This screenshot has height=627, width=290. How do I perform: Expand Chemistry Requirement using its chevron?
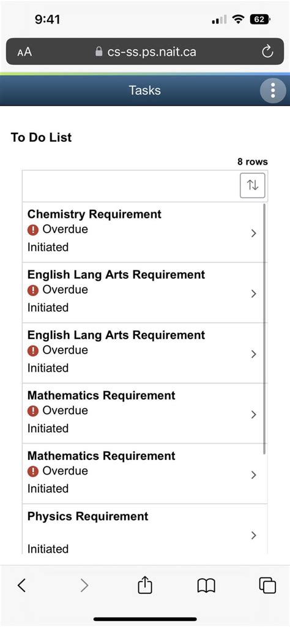pyautogui.click(x=253, y=234)
